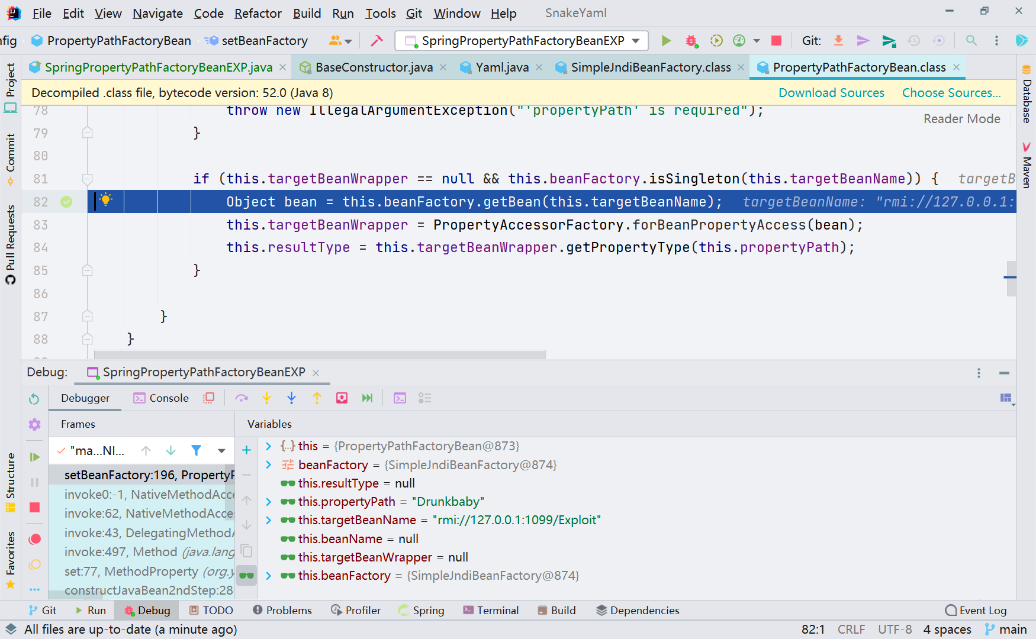Open View Breakpoints red circles icon
The height and width of the screenshot is (639, 1036).
coord(35,539)
